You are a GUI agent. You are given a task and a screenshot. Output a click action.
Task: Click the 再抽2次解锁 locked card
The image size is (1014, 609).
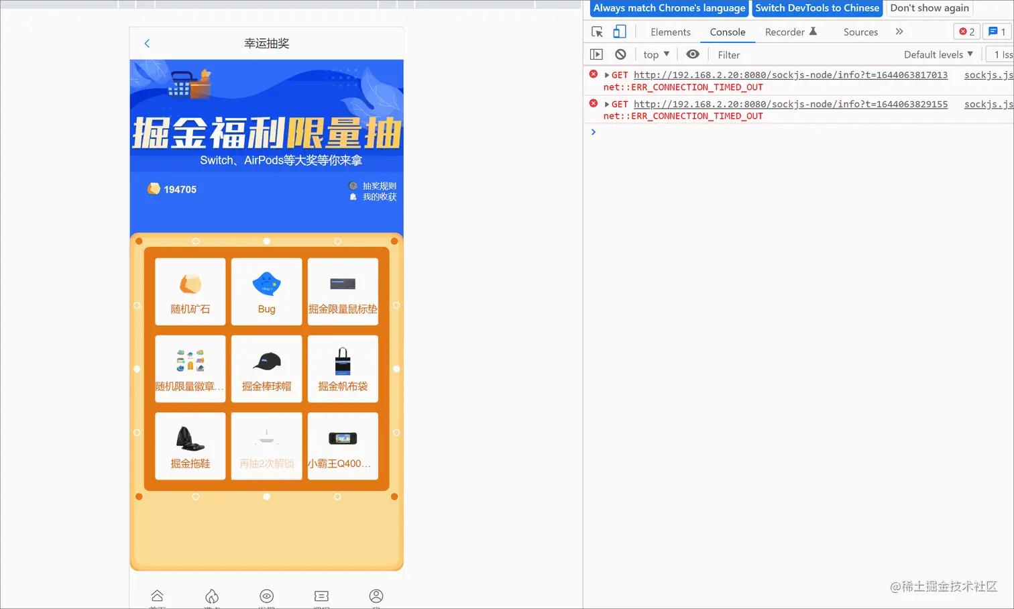267,446
